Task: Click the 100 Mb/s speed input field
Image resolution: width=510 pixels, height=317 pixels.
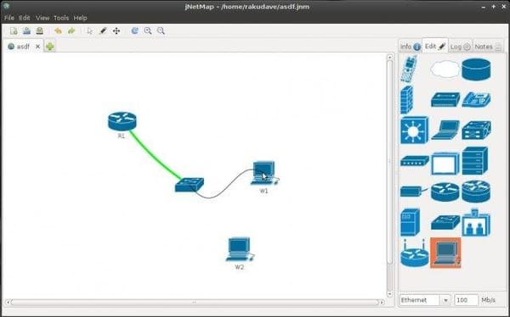Action: (467, 300)
